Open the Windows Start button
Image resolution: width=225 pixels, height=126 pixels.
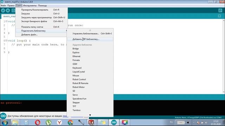pyautogui.click(x=5, y=122)
